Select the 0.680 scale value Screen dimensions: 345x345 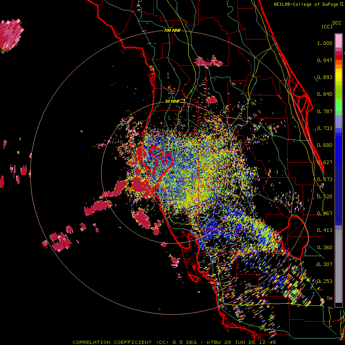325,145
